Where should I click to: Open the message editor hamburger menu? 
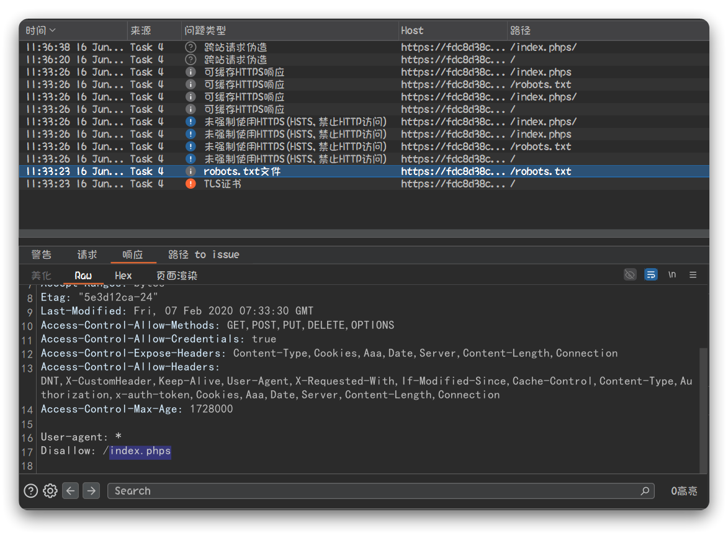[x=693, y=274]
